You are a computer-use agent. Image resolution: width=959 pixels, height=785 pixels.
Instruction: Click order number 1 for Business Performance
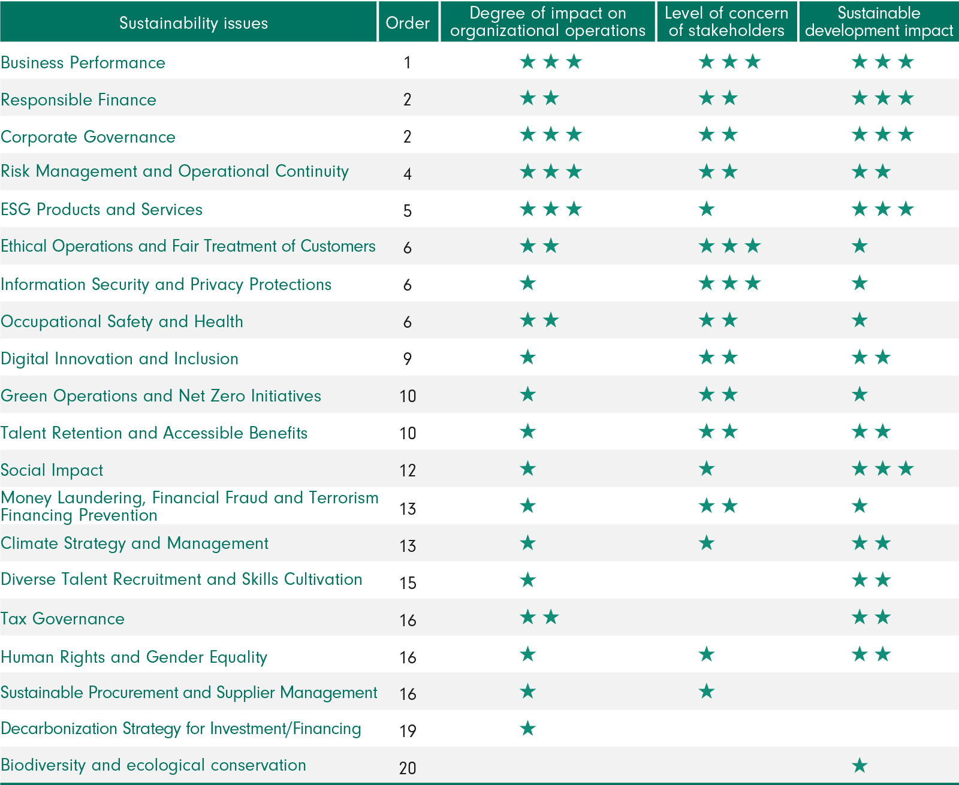point(408,62)
